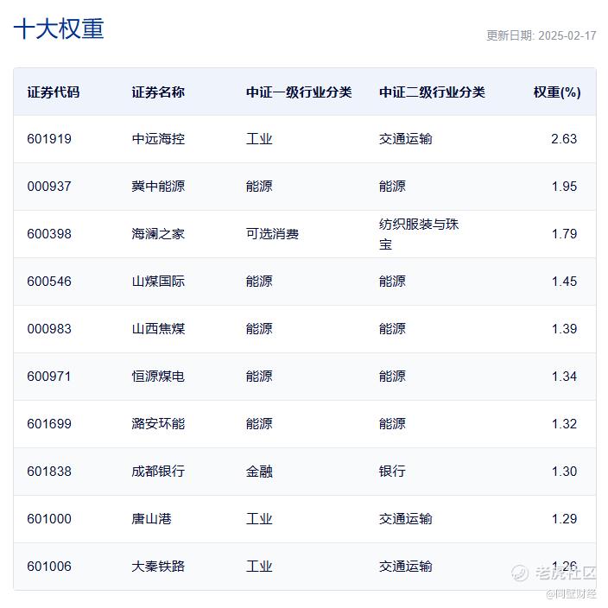Select the 权重(%) column header
The image size is (608, 608).
[557, 92]
